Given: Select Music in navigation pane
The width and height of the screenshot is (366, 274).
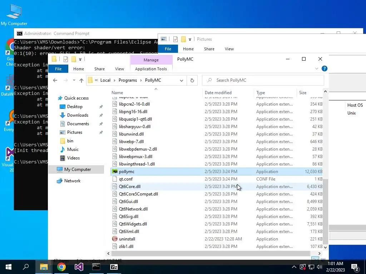Looking at the screenshot, I should (73, 149).
